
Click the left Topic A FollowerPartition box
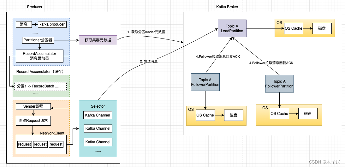point(205,82)
